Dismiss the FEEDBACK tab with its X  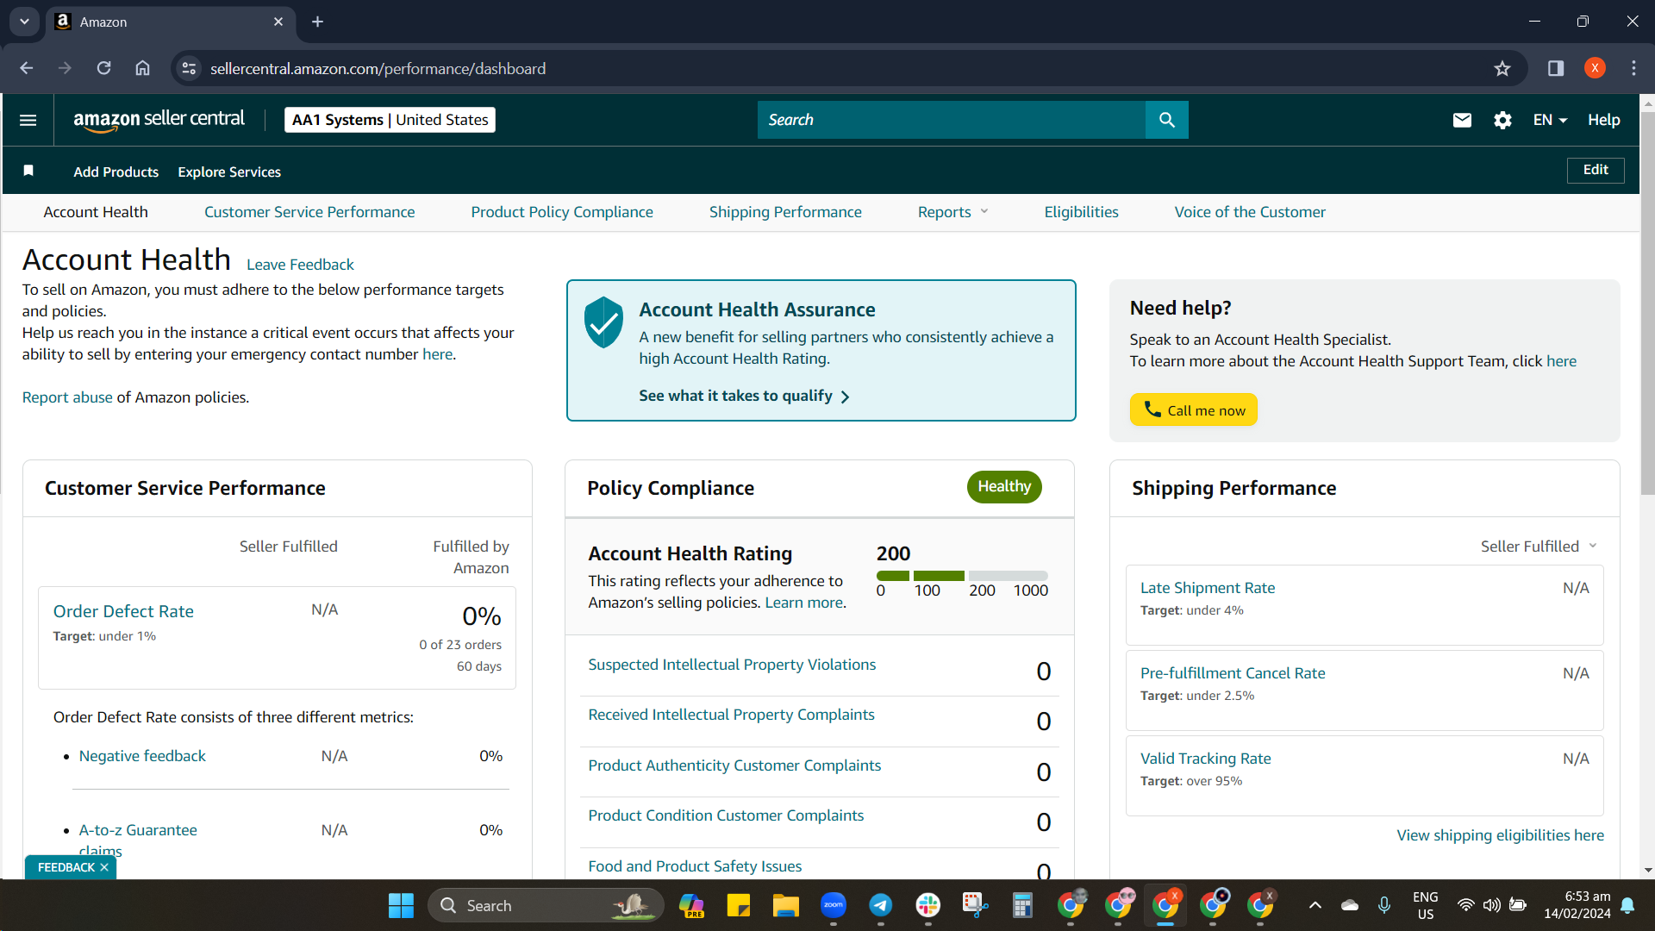[x=104, y=867]
